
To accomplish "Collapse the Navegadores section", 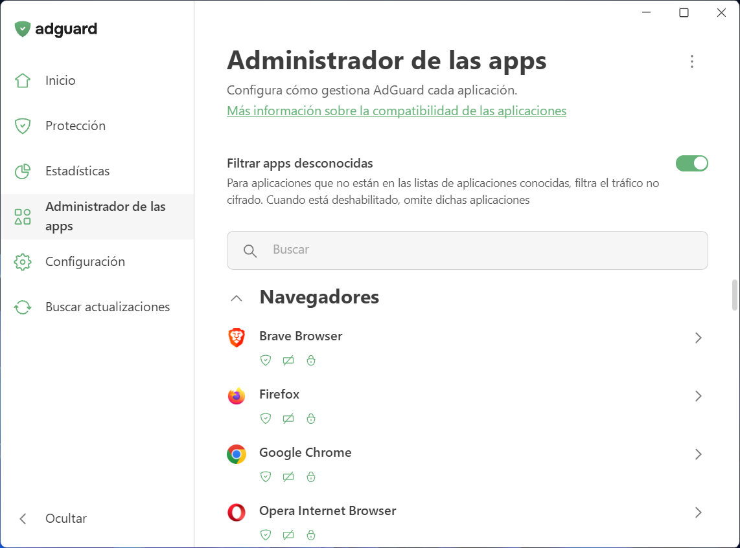I will [x=237, y=298].
